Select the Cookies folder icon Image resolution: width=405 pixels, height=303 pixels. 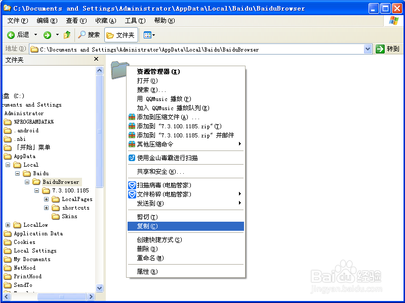pyautogui.click(x=8, y=242)
